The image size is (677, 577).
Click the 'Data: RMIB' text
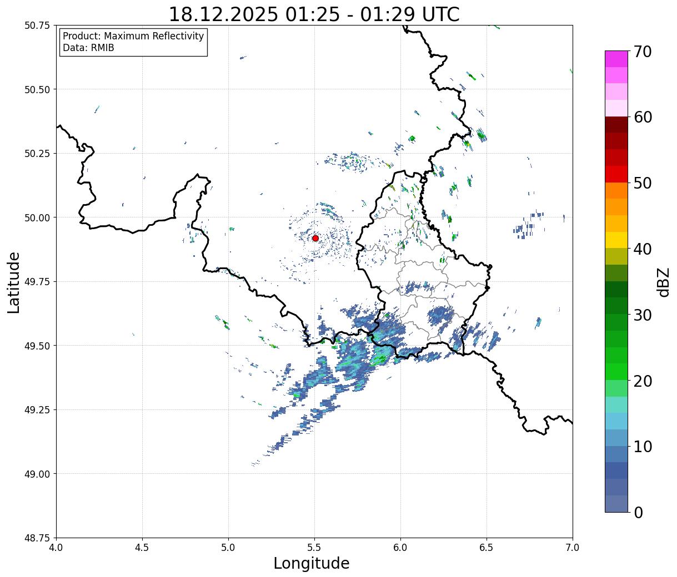88,48
